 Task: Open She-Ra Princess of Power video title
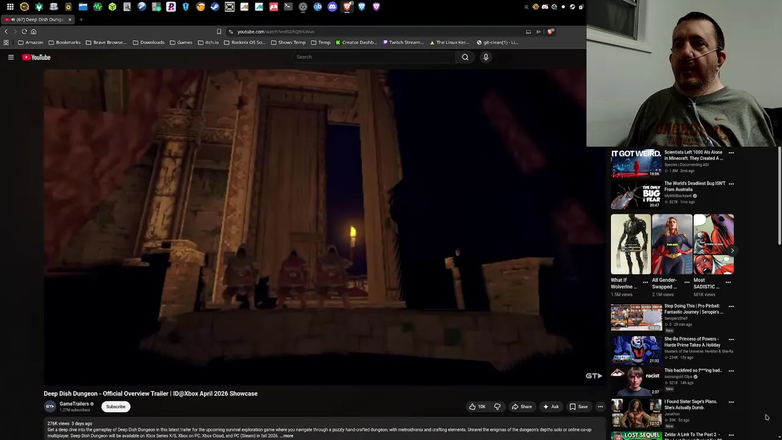693,342
